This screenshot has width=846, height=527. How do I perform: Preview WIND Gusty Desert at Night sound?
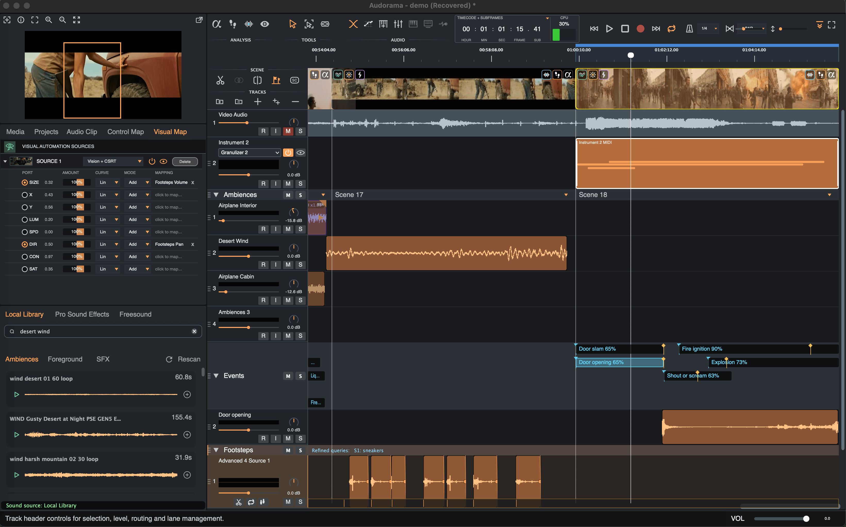pyautogui.click(x=16, y=435)
